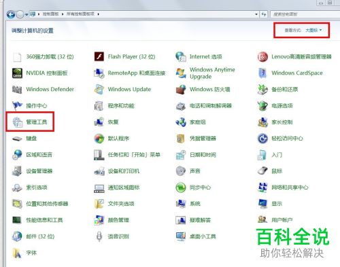Screen dimensions: 340x267
Task: Open the NVIDIA 控制面板 icon
Action: 17,73
